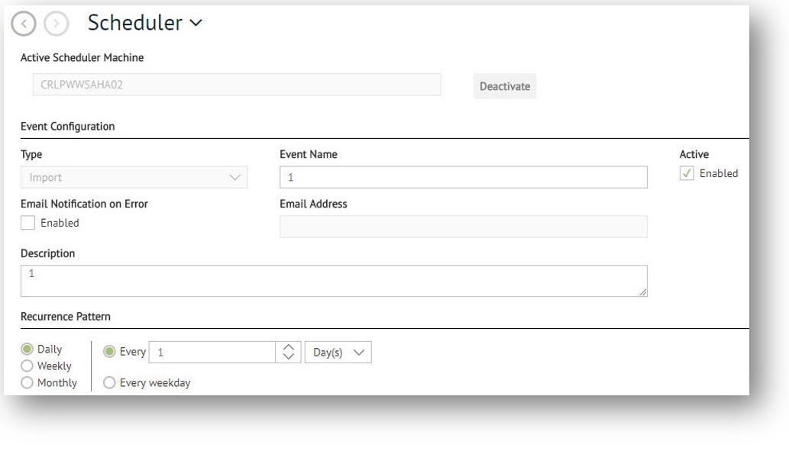Click the Description resize handle corner
Screen dimensions: 789x451
(x=643, y=292)
